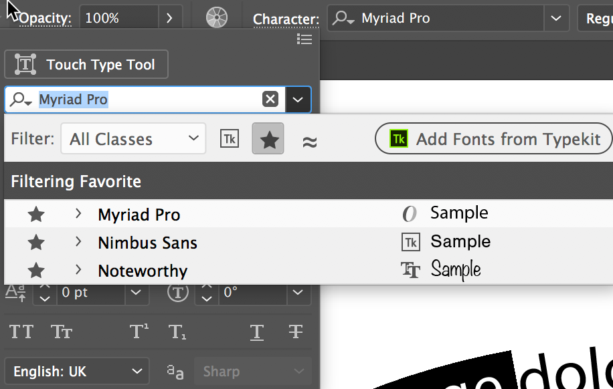Unfavorite the Noteworthy font star
Image resolution: width=613 pixels, height=389 pixels.
36,271
